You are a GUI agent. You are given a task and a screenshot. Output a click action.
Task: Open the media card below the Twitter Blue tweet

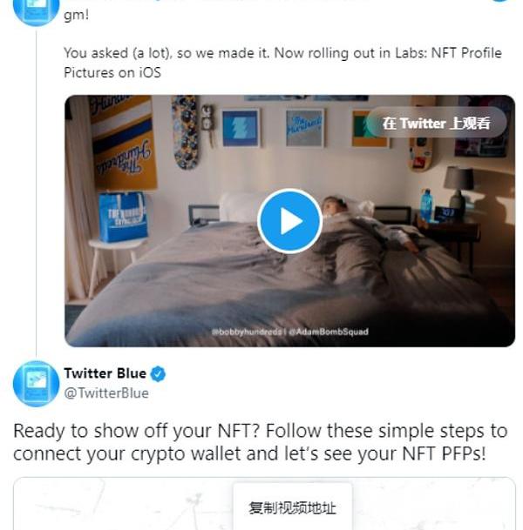coord(264,504)
